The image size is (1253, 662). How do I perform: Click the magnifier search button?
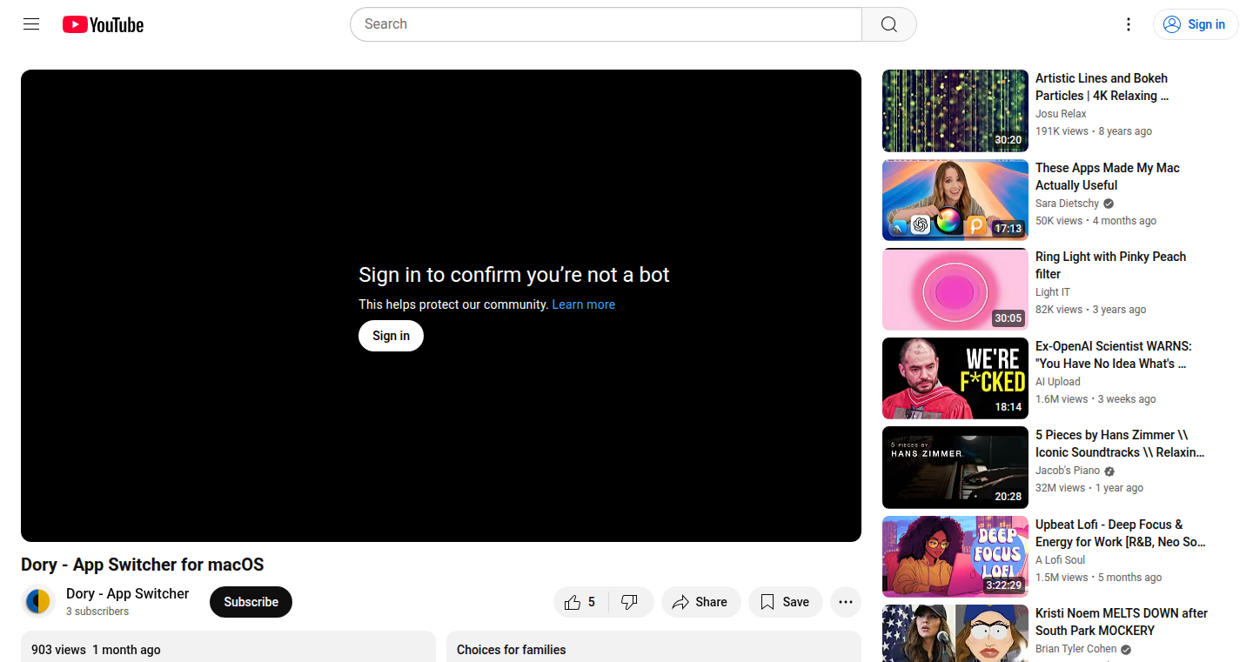tap(888, 24)
